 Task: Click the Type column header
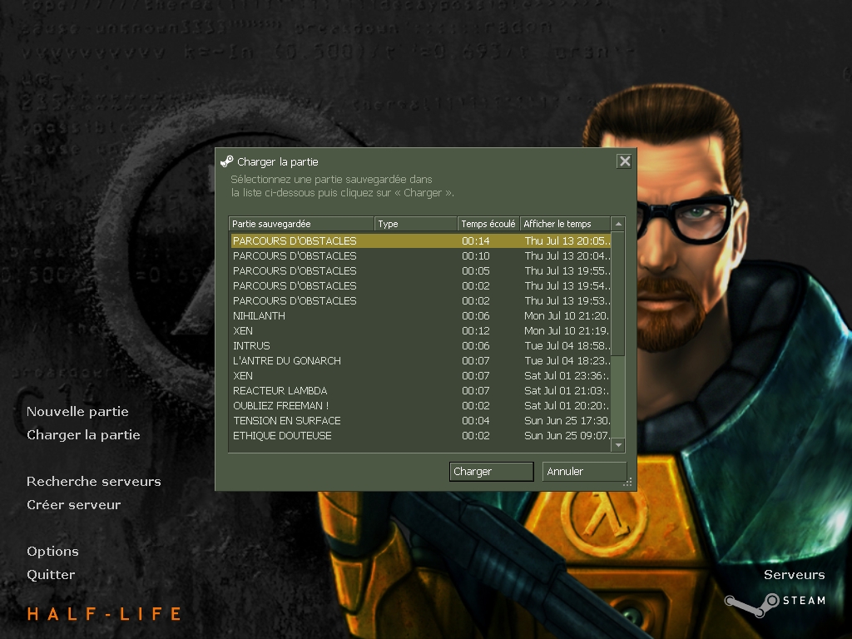click(416, 224)
